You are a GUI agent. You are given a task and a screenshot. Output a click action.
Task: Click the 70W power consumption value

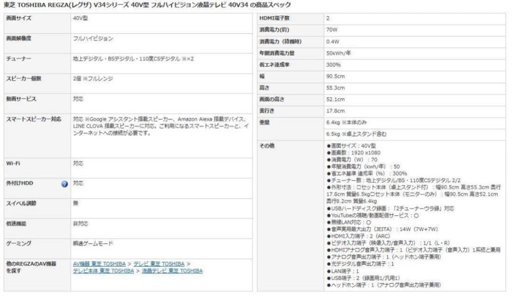(331, 30)
